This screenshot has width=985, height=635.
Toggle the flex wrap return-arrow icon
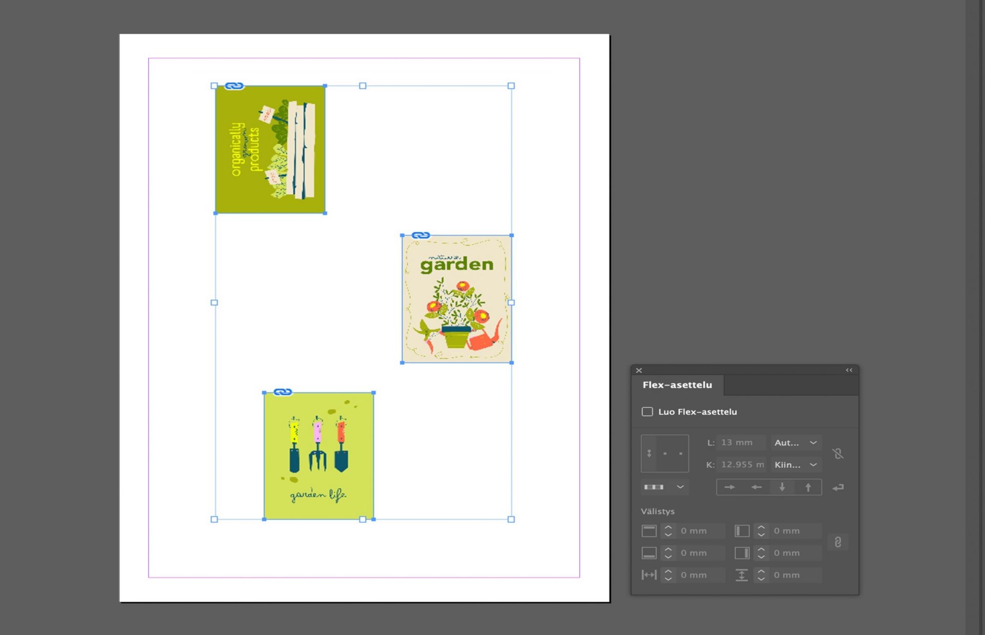838,487
